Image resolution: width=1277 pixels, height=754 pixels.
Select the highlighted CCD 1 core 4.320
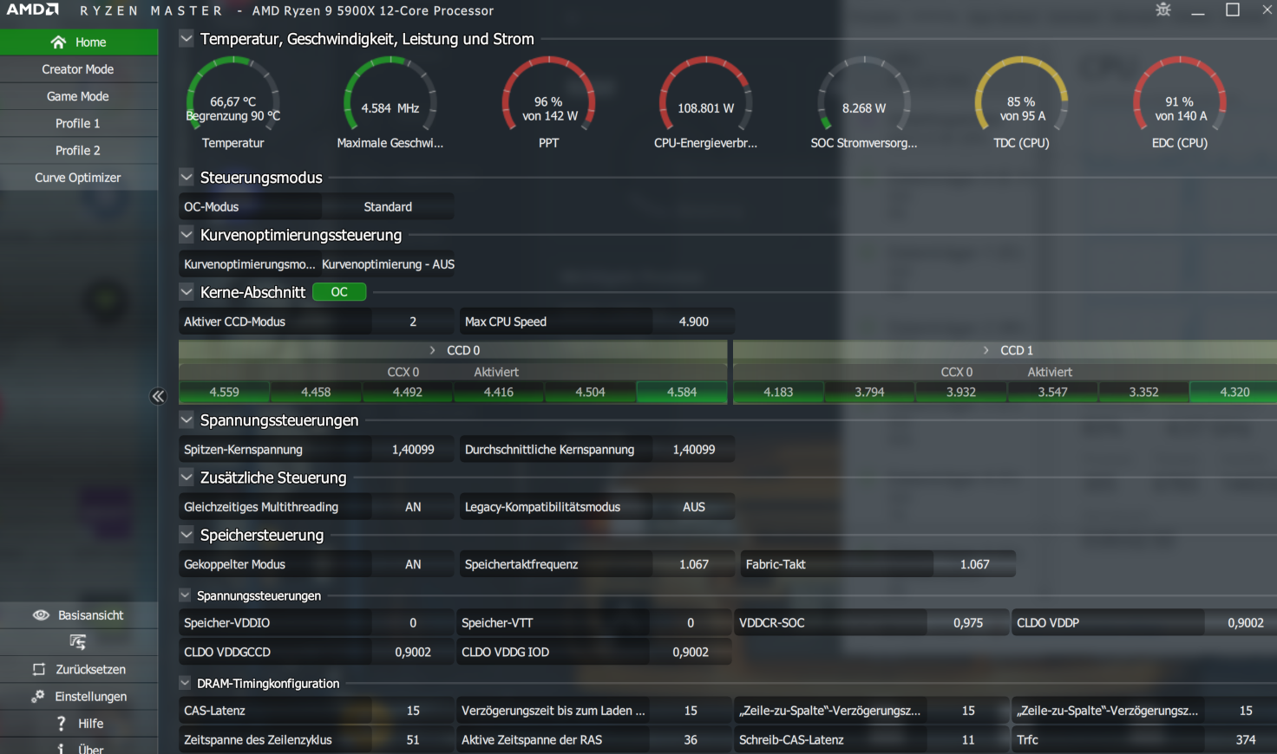(x=1234, y=393)
